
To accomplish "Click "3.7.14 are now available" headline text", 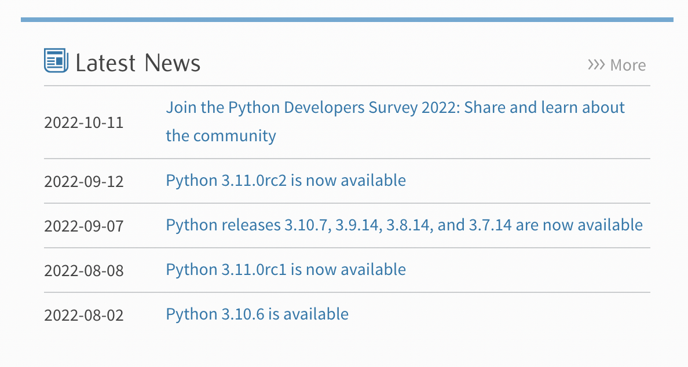I will pyautogui.click(x=556, y=225).
